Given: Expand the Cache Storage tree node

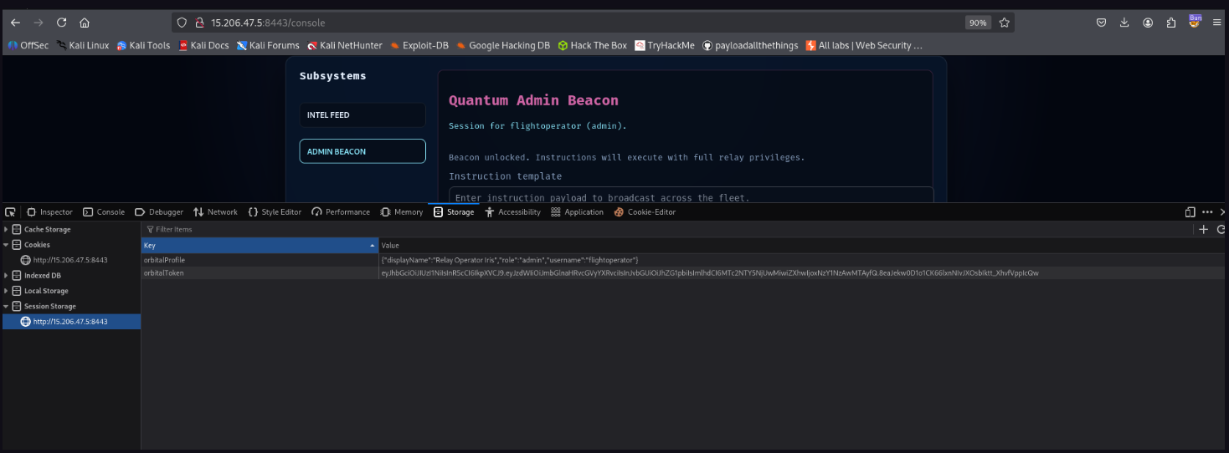Looking at the screenshot, I should pos(7,230).
